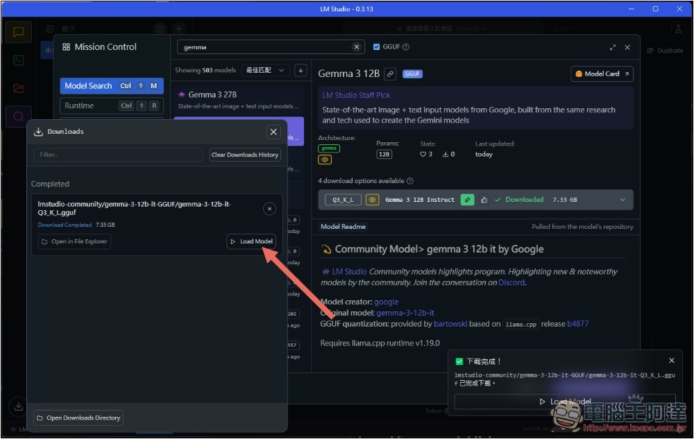Open My Models folder icon in sidebar
Image resolution: width=694 pixels, height=439 pixels.
[19, 88]
